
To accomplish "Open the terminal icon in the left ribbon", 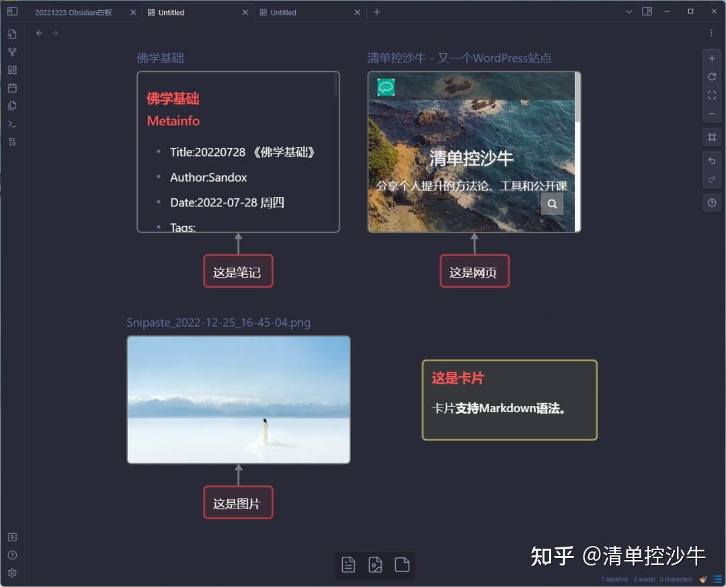I will (x=12, y=124).
